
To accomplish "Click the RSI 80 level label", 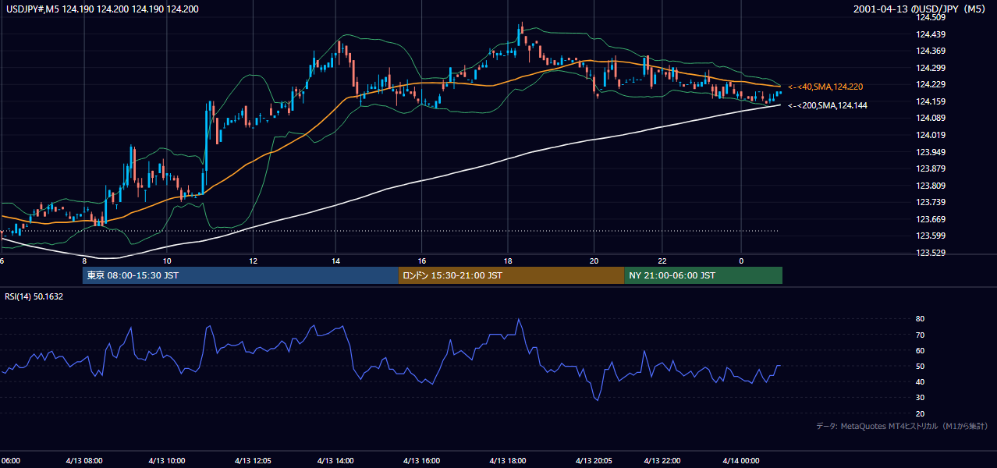I will point(920,319).
